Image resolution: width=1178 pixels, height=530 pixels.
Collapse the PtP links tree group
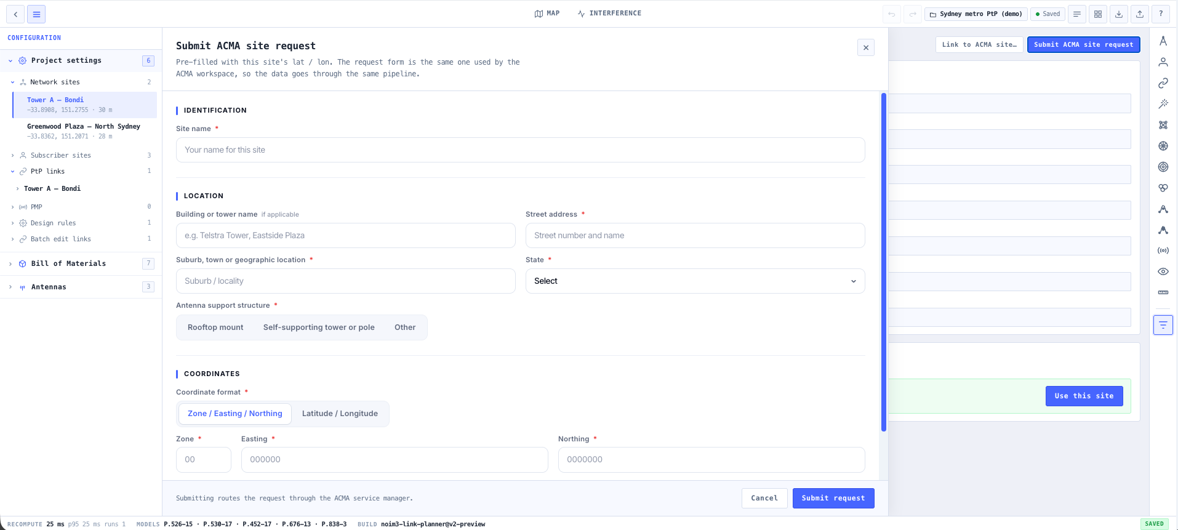click(x=12, y=172)
